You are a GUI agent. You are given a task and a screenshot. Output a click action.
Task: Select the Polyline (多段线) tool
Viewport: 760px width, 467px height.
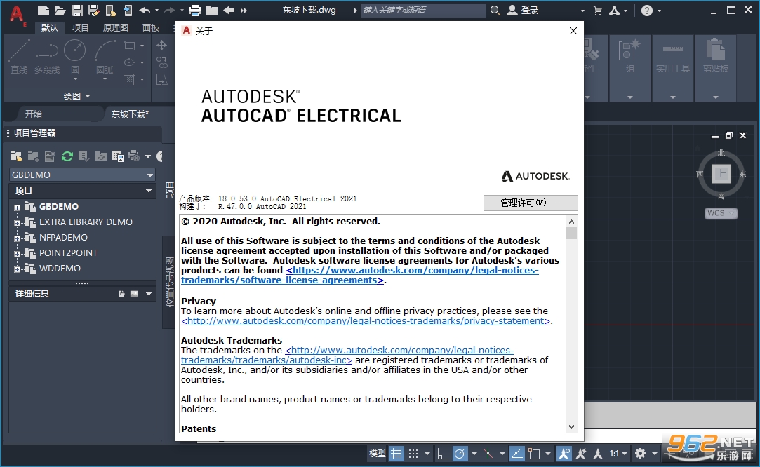[47, 57]
